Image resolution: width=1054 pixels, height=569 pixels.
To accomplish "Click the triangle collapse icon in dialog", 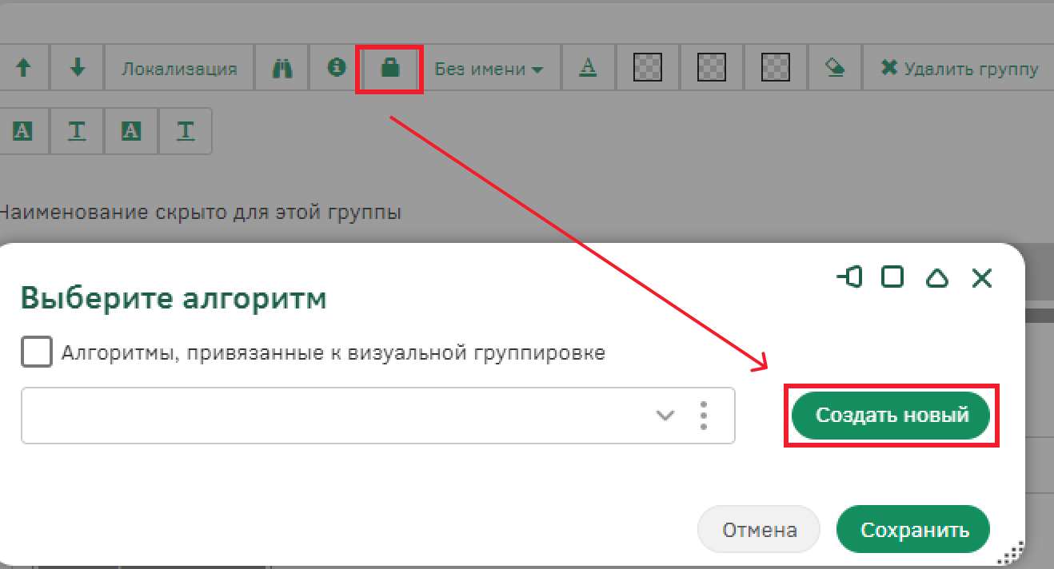I will coord(936,278).
